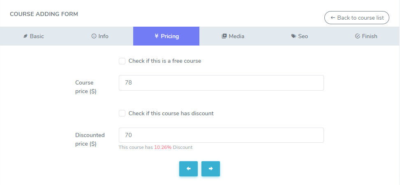Open the Basic tab
The image size is (400, 185).
(37, 36)
